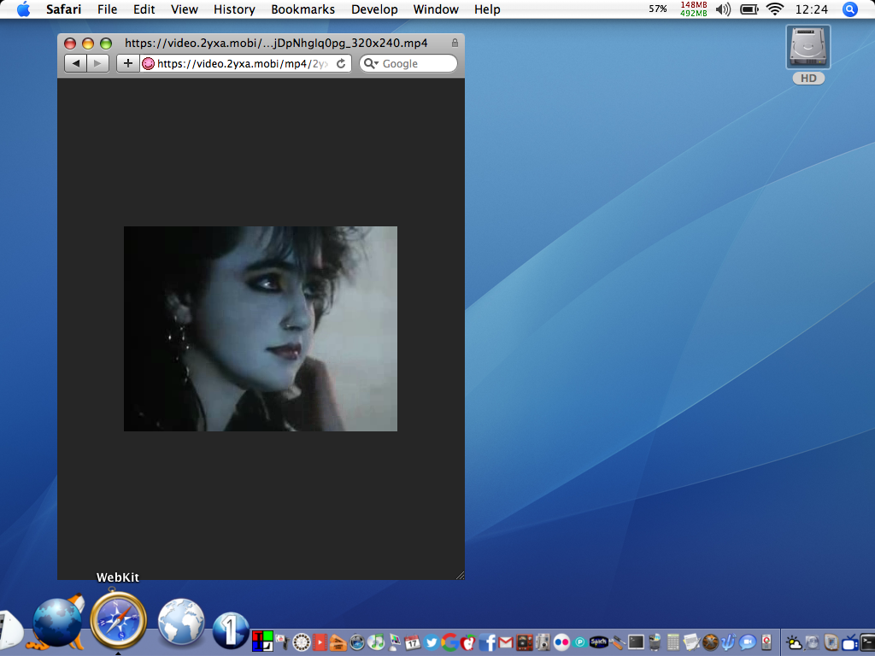The image size is (875, 656).
Task: Click the video frame in Safari
Action: click(x=261, y=329)
